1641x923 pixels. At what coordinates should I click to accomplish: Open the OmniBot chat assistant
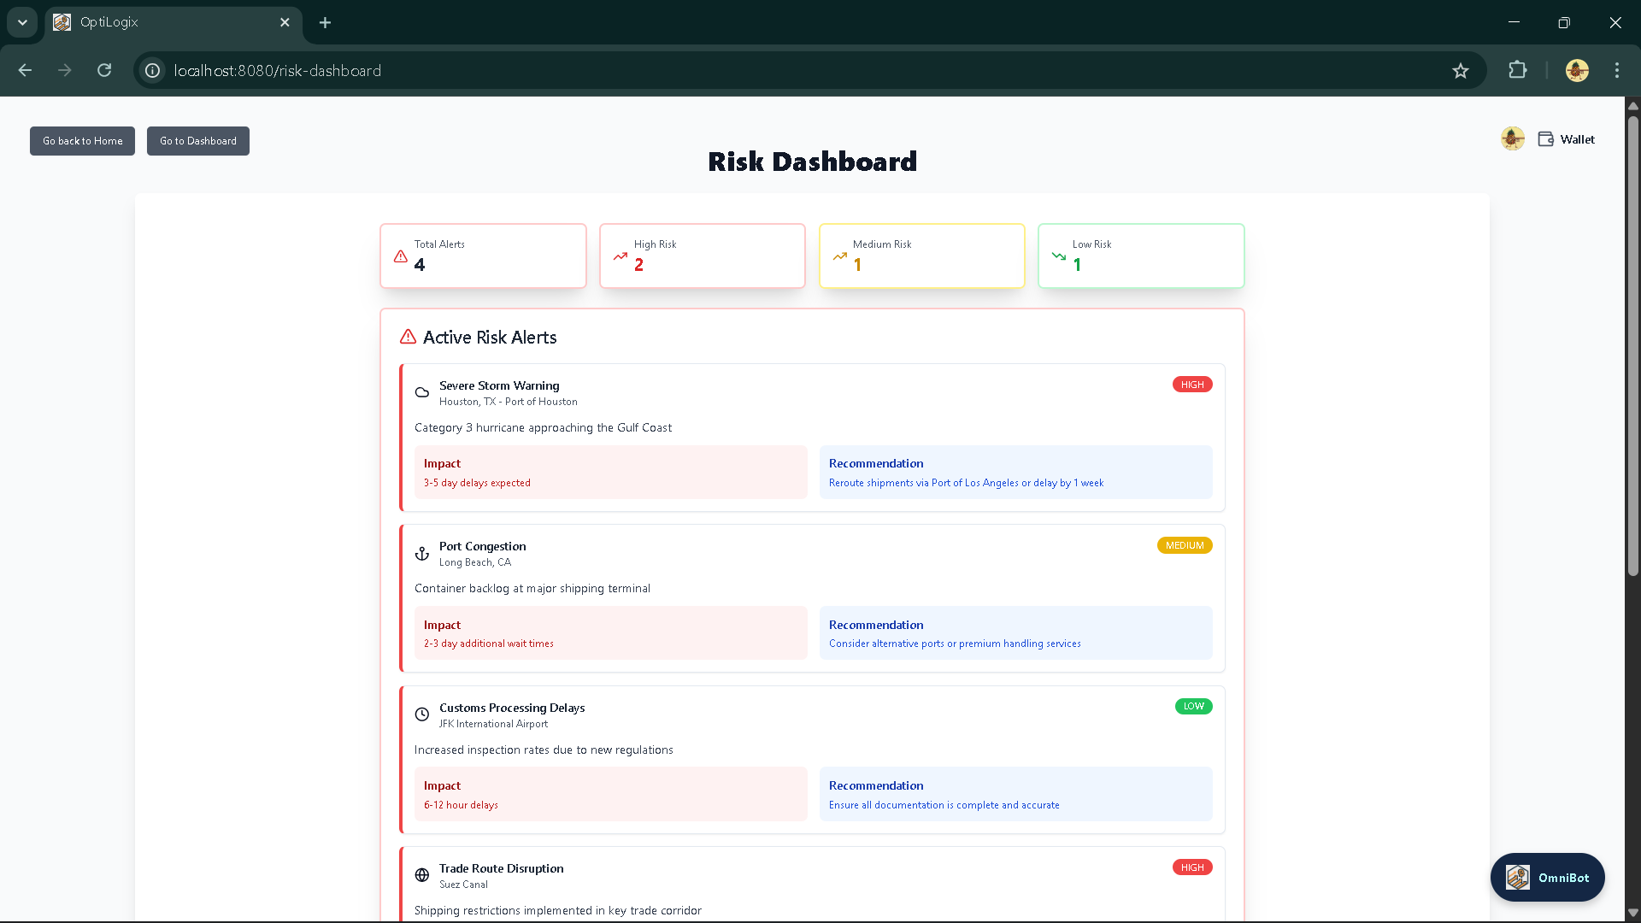pos(1547,877)
